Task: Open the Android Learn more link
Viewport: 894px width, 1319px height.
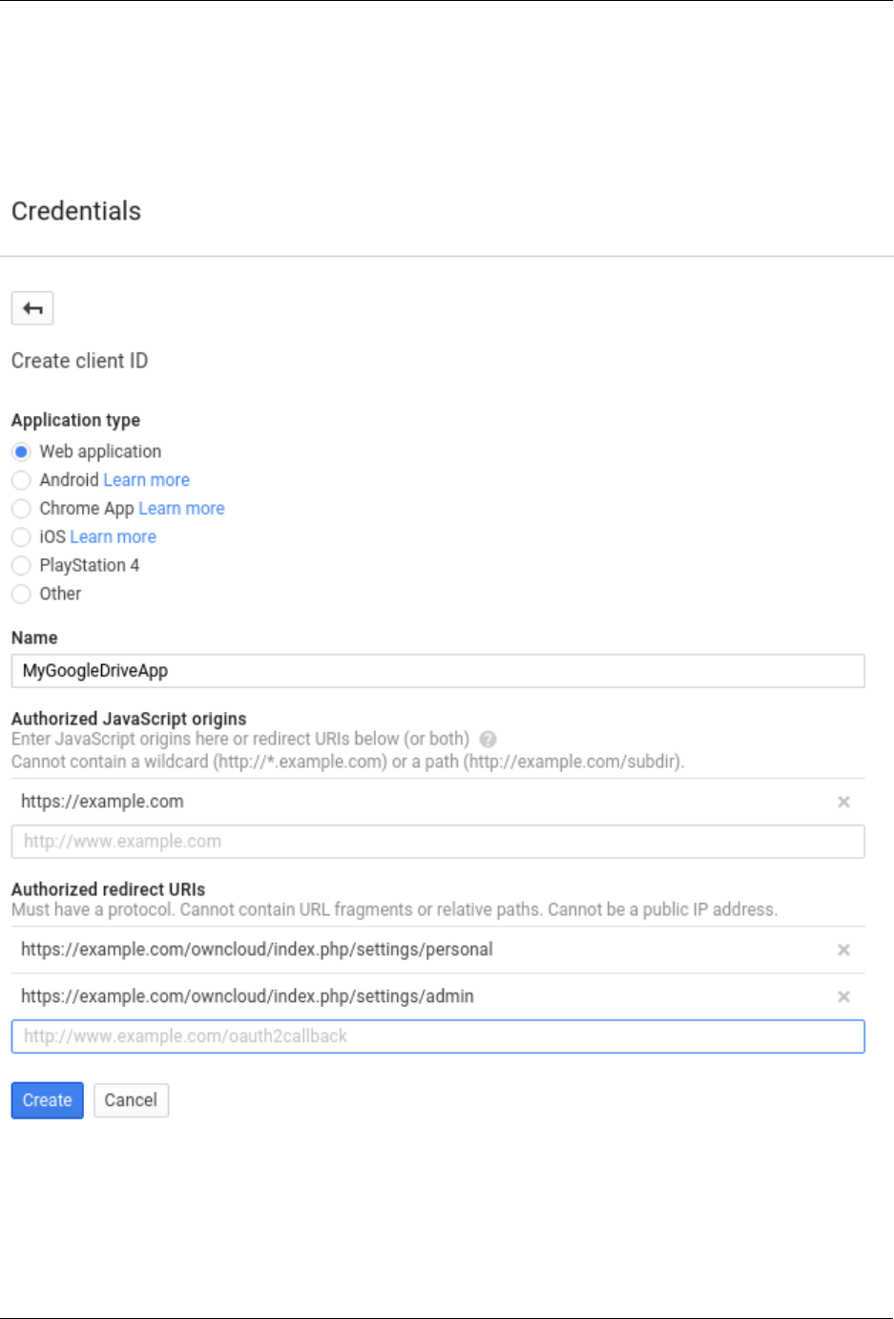Action: [146, 480]
